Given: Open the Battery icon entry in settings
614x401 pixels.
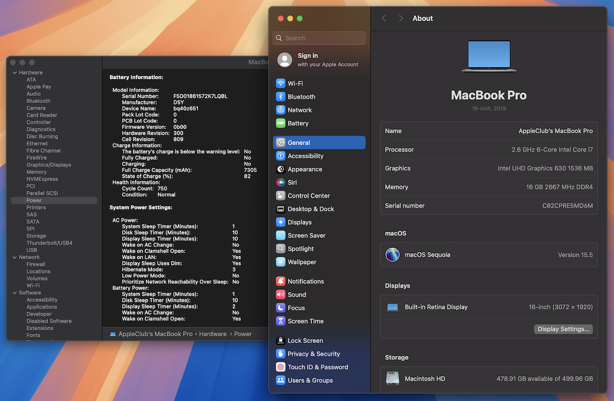Looking at the screenshot, I should coord(281,123).
